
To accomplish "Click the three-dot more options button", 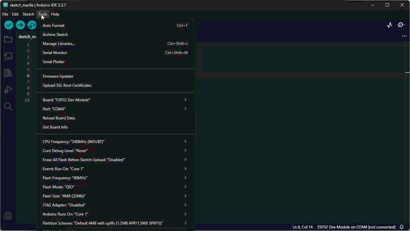I will pos(404,36).
